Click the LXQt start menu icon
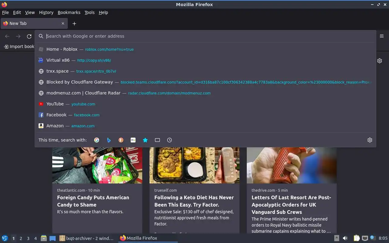389x243 pixels. [x=5, y=238]
